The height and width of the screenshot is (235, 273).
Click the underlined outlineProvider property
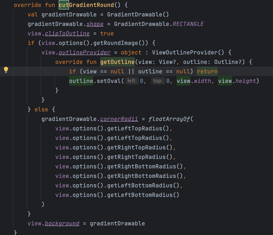click(x=84, y=53)
